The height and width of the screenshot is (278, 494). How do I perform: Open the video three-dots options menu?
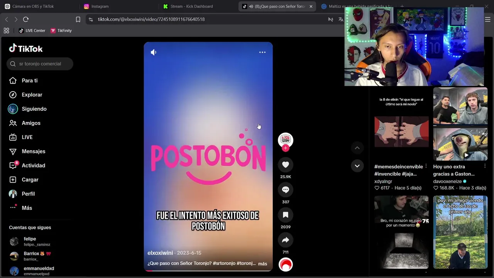262,52
